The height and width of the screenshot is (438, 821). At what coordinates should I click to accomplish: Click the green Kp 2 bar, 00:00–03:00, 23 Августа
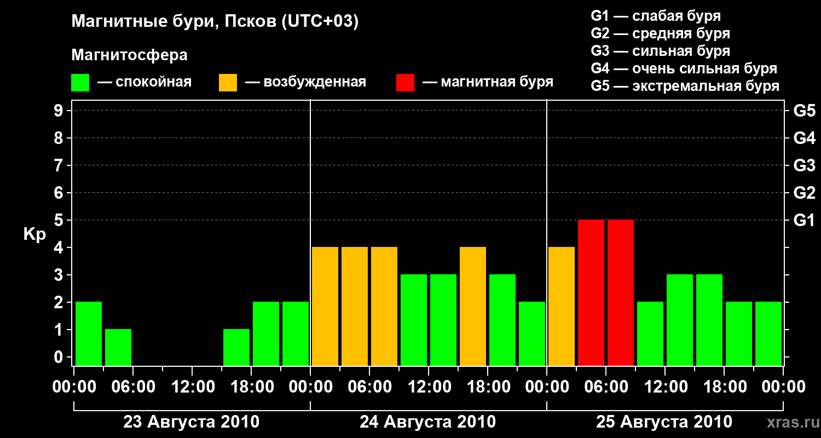point(89,333)
